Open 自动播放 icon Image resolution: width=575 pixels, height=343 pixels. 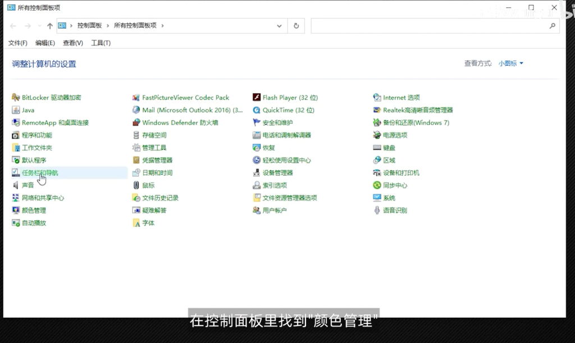15,223
